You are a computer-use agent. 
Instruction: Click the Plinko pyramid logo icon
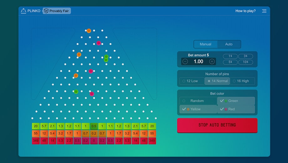23,11
